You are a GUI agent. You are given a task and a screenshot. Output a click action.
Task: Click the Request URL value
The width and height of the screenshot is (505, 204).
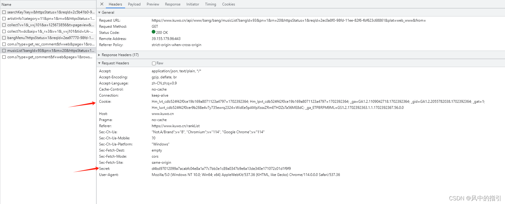click(288, 20)
